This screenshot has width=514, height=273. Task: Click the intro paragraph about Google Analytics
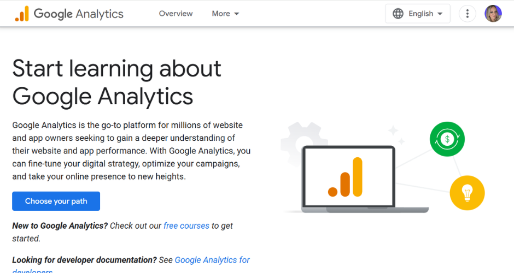pos(131,151)
